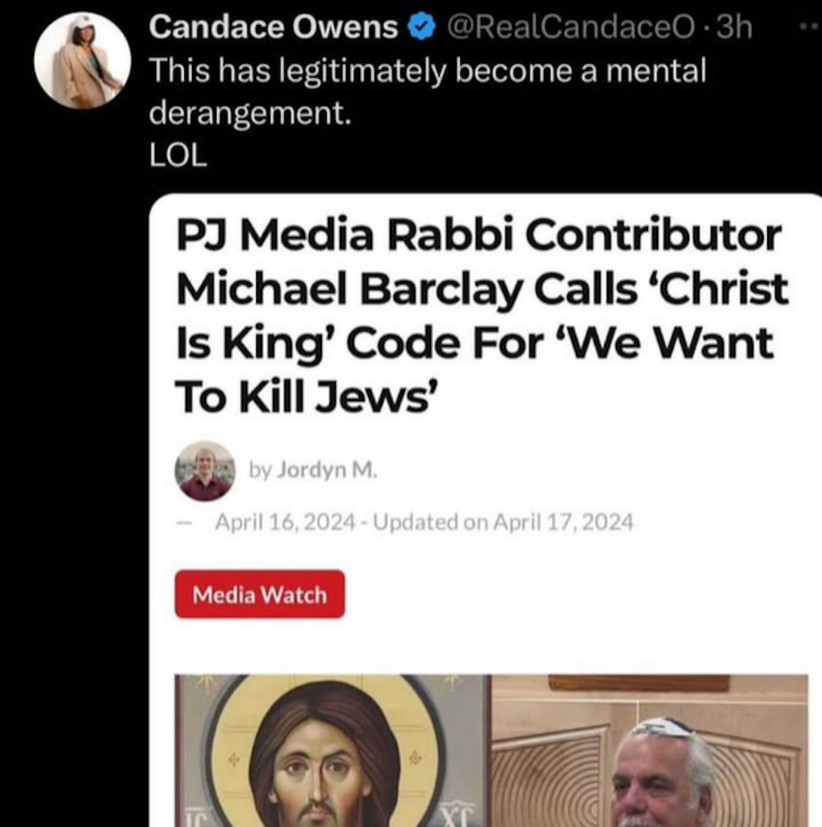Click the word "by" before the author name

[260, 470]
